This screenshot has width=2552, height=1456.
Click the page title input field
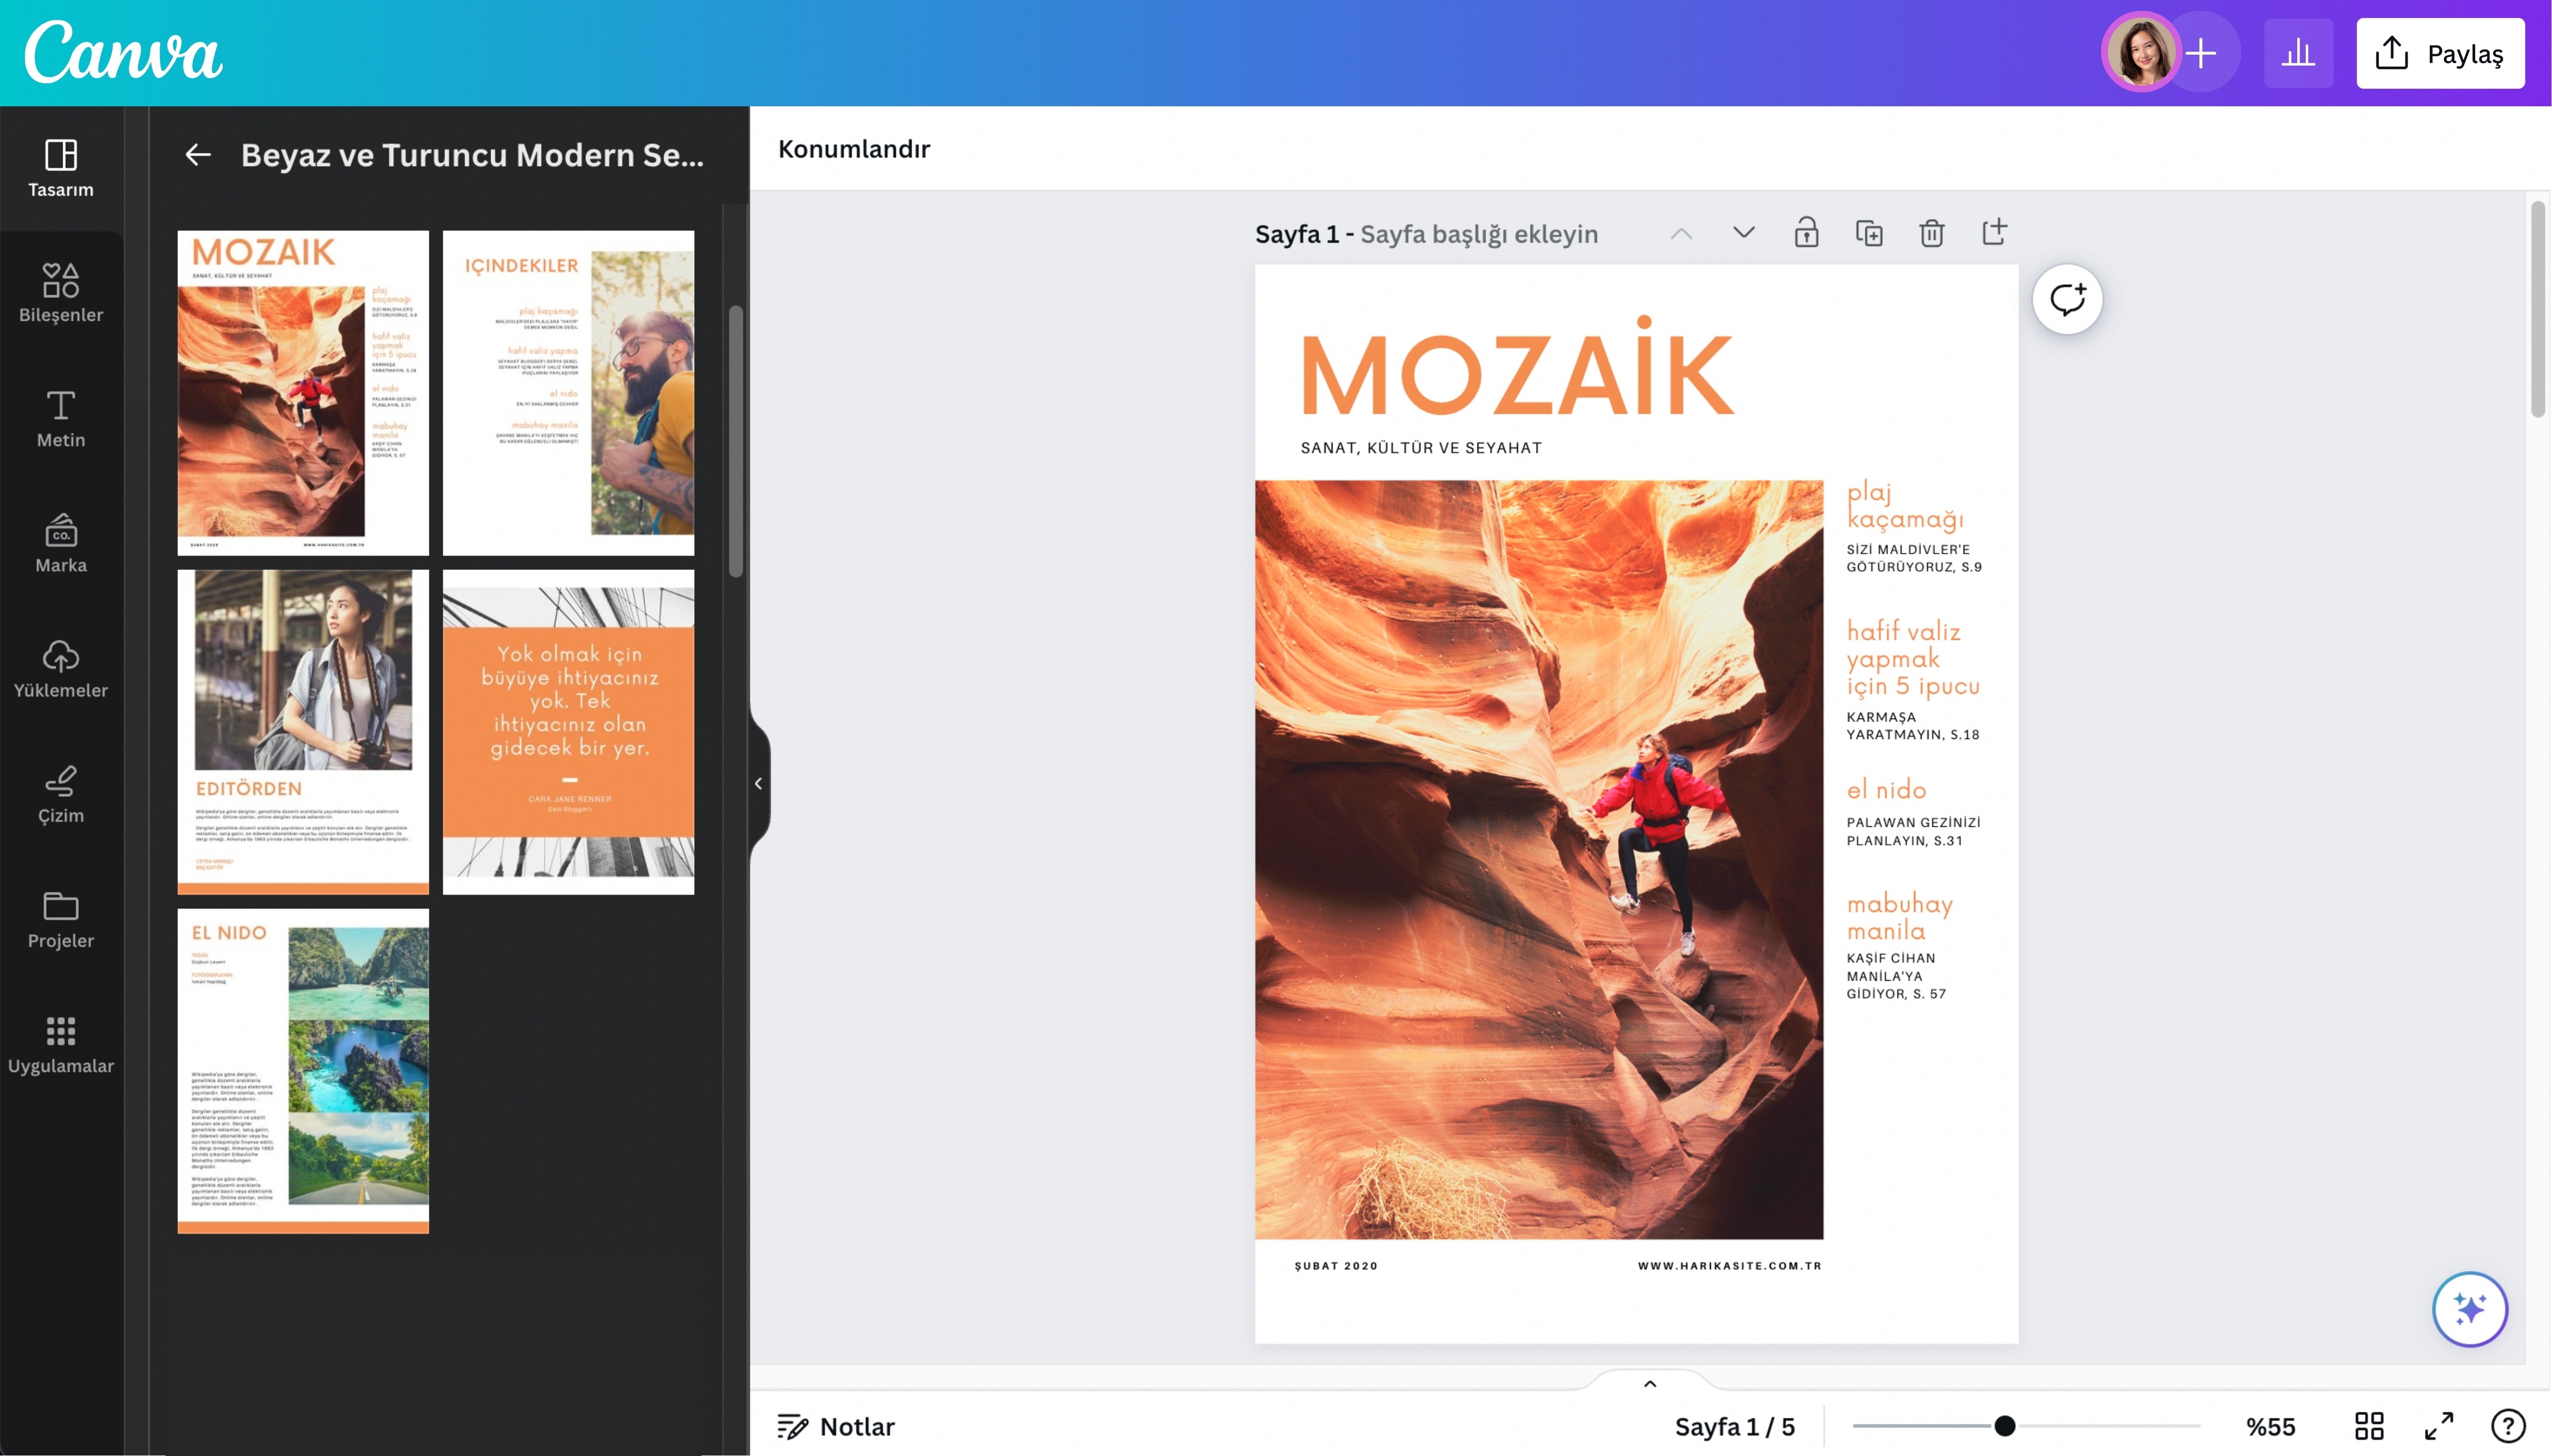click(x=1479, y=234)
